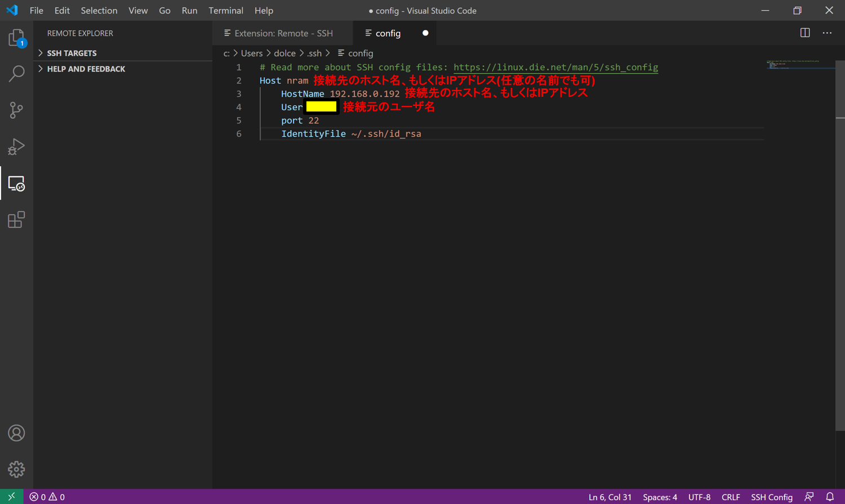845x504 pixels.
Task: Open the Selection menu
Action: pos(99,10)
